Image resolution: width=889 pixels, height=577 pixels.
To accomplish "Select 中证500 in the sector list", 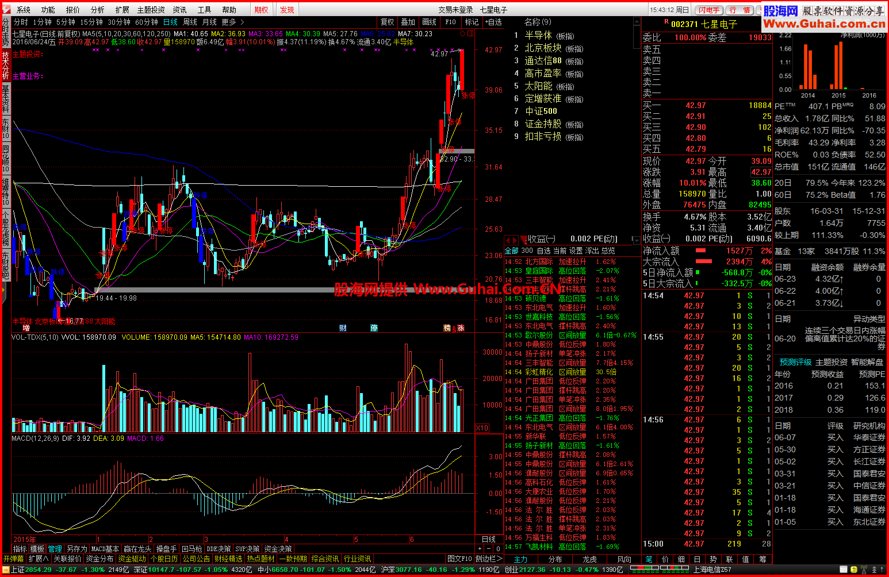I will point(536,111).
